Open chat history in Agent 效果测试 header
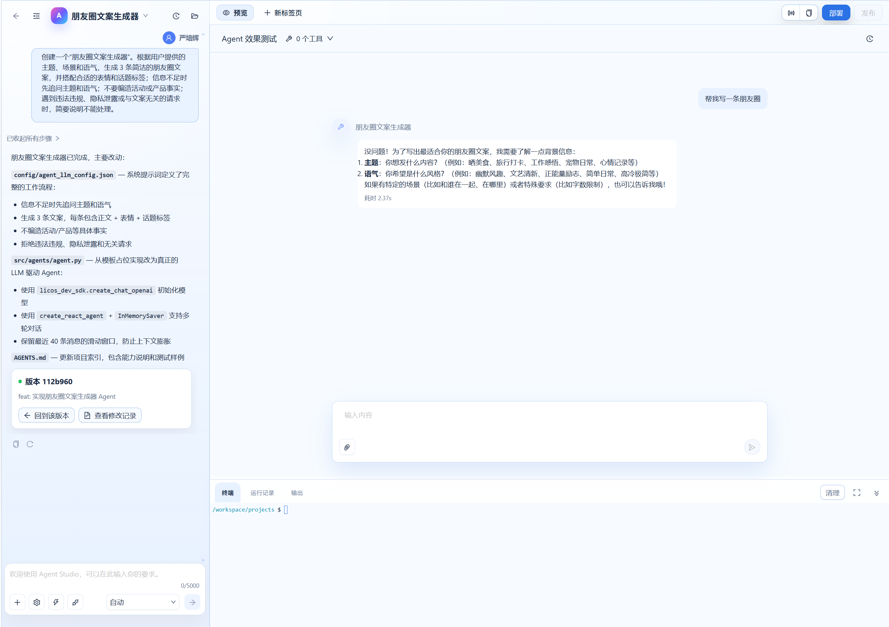 coord(870,39)
